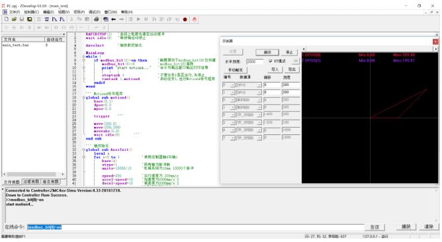Collapse fold at 'global sub motion4' line
The width and height of the screenshot is (442, 242).
pyautogui.click(x=84, y=97)
